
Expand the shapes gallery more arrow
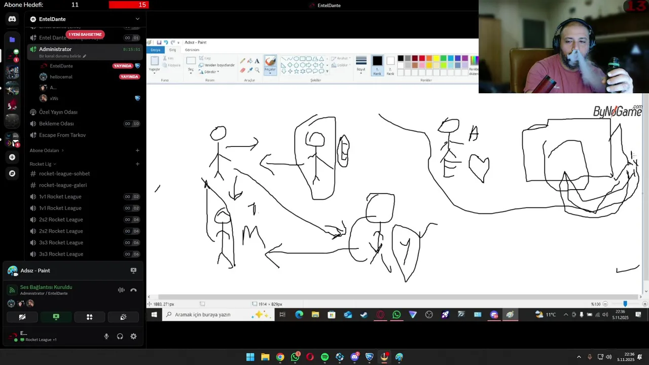pos(327,71)
